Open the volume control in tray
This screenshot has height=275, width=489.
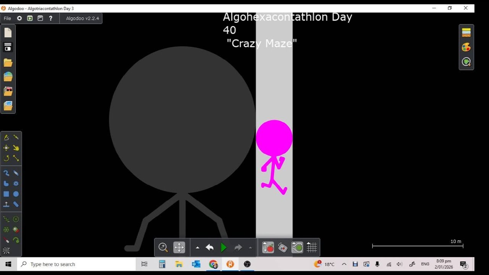click(400, 264)
